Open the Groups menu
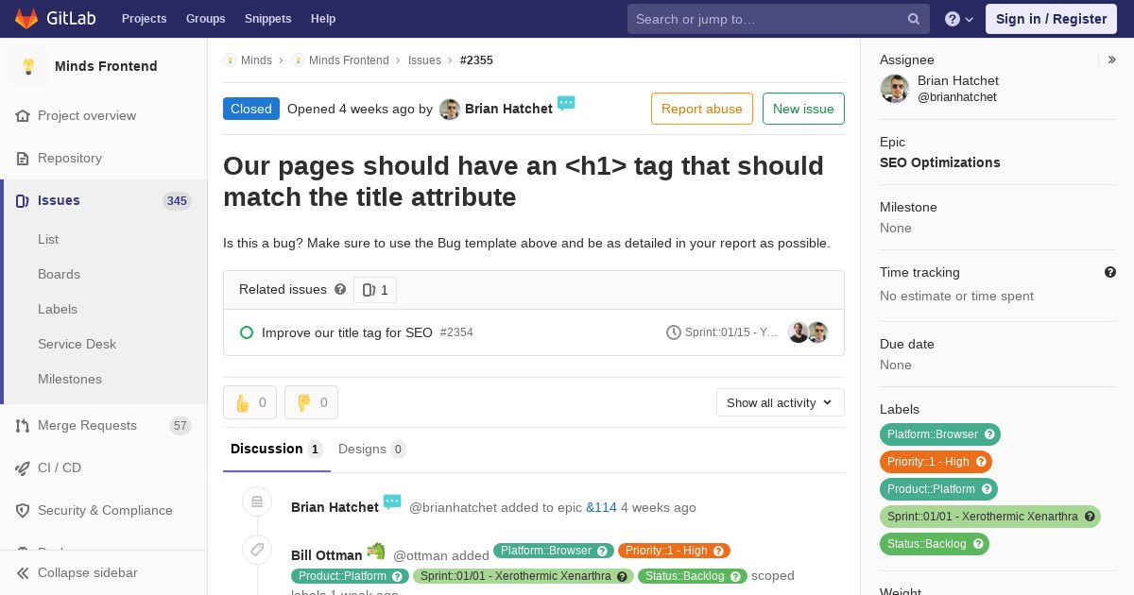This screenshot has height=595, width=1134. pyautogui.click(x=205, y=19)
